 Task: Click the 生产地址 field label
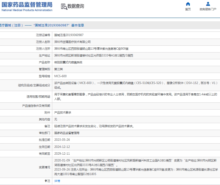44,55
